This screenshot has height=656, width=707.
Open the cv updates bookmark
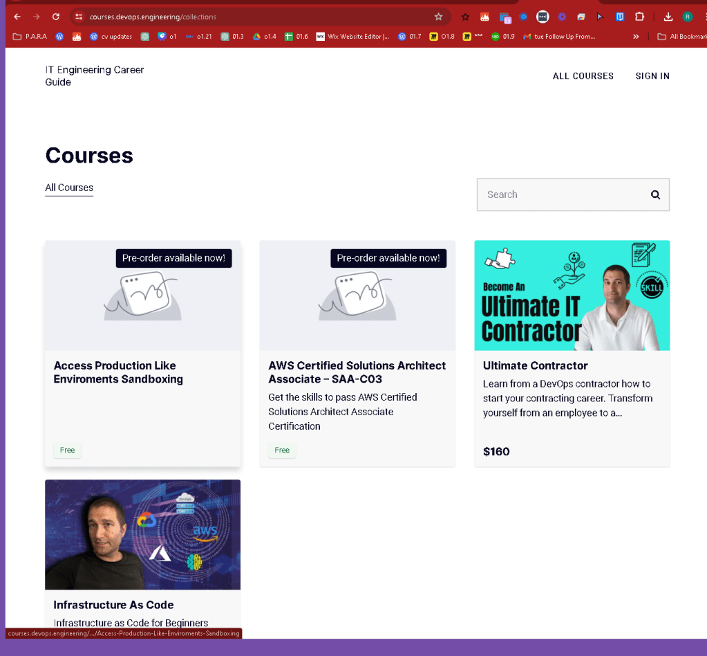pos(111,37)
